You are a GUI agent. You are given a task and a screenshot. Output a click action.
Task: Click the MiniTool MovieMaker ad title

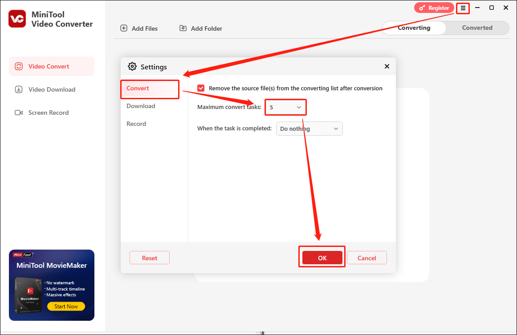point(52,266)
